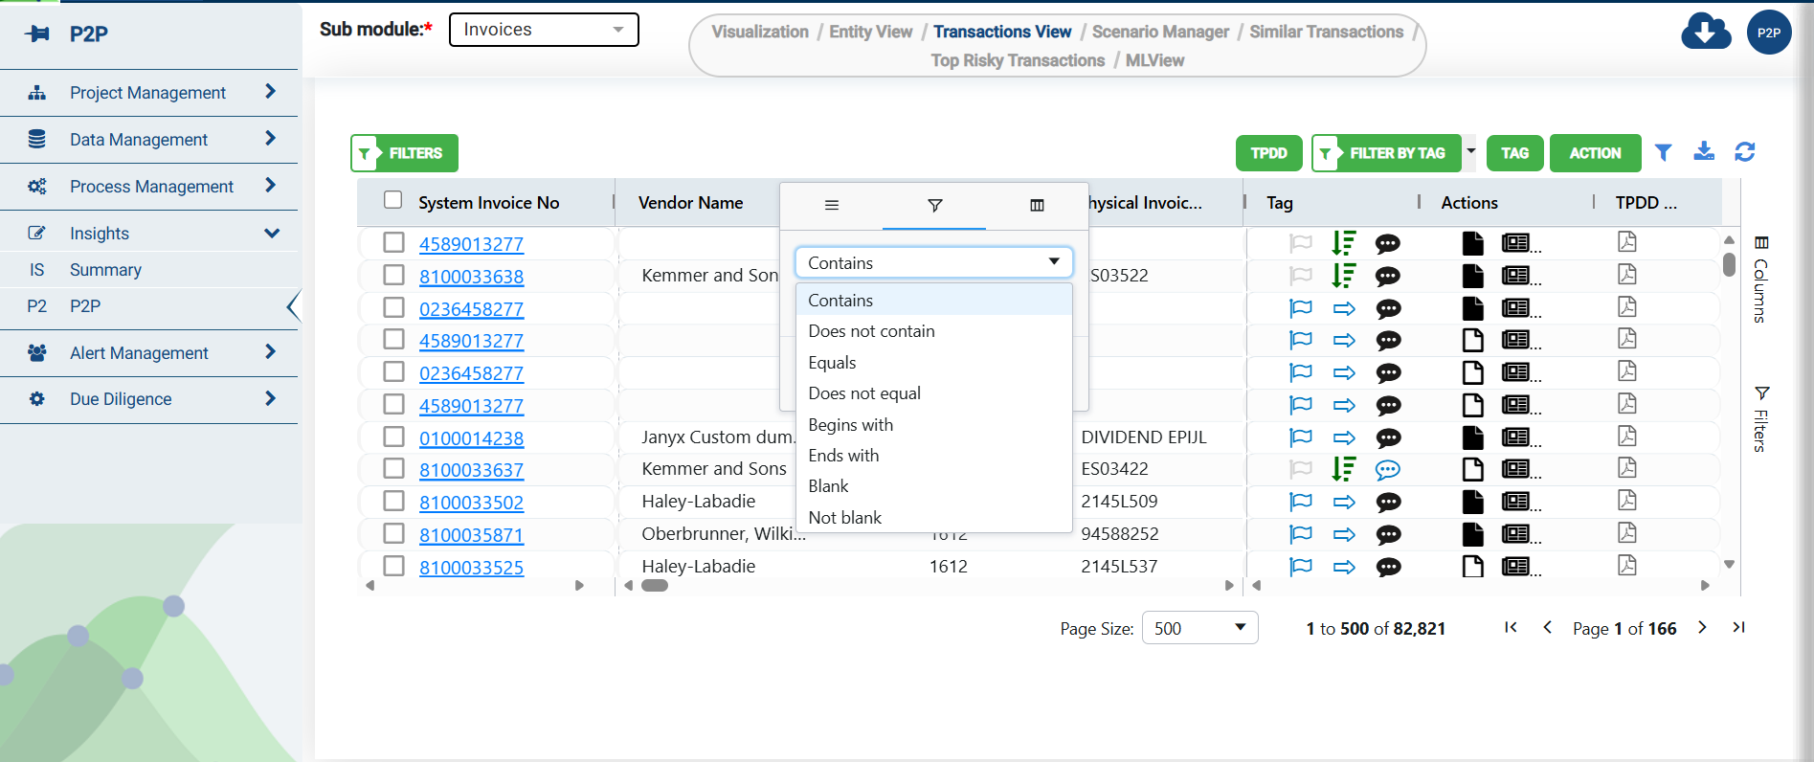
Task: Open comment bubble for invoice 8100033637
Action: tap(1388, 469)
